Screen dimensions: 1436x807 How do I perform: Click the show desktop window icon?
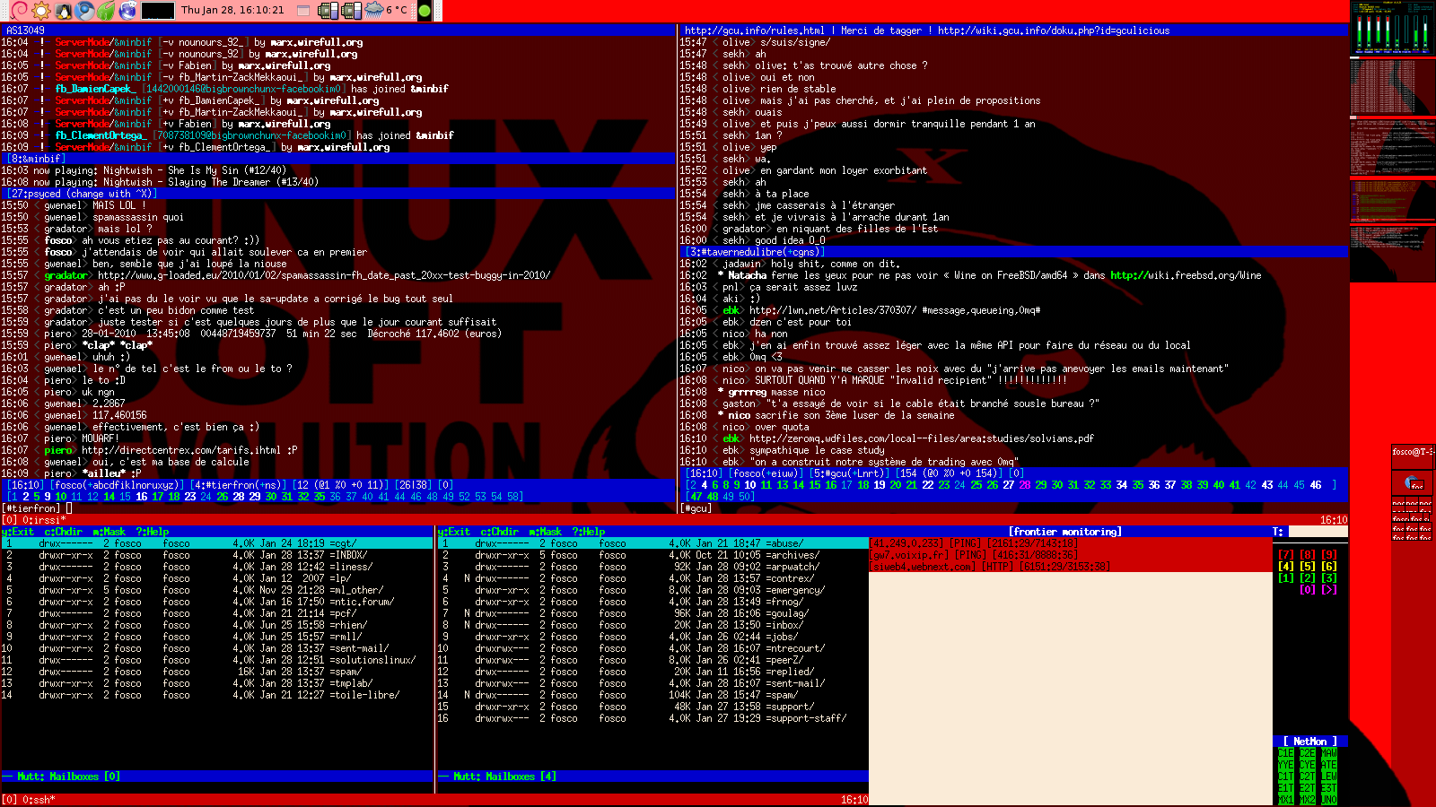[x=302, y=11]
